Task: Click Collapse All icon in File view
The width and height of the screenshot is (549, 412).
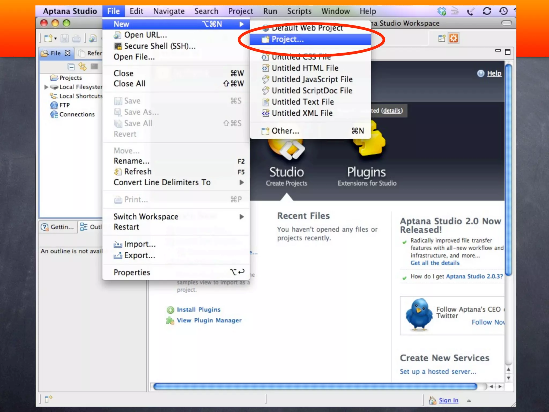Action: pyautogui.click(x=71, y=67)
